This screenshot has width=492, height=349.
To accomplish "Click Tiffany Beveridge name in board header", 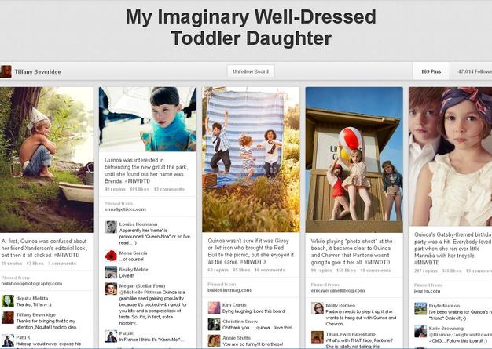I will tap(38, 71).
